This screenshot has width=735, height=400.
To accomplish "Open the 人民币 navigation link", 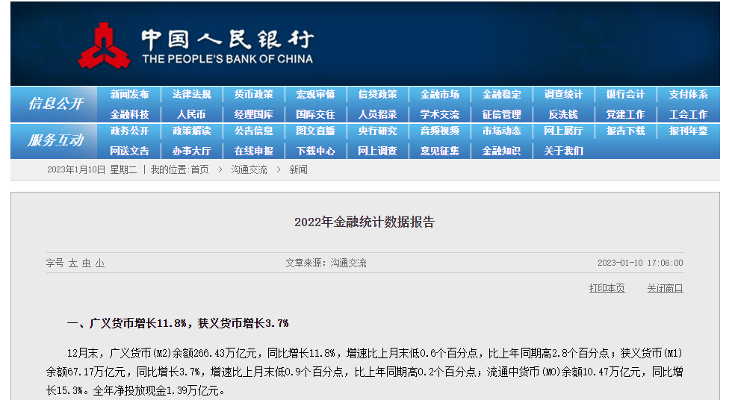I will tap(191, 114).
